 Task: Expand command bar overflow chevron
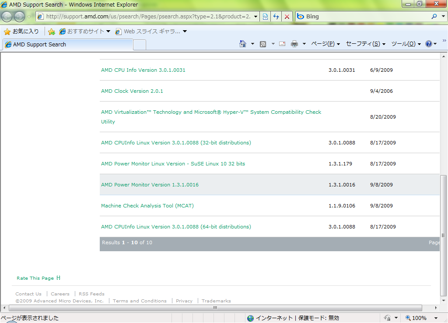(444, 41)
